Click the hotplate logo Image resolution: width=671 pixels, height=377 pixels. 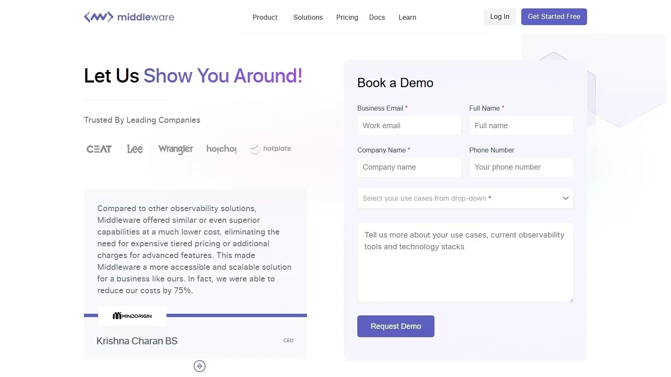click(x=270, y=149)
